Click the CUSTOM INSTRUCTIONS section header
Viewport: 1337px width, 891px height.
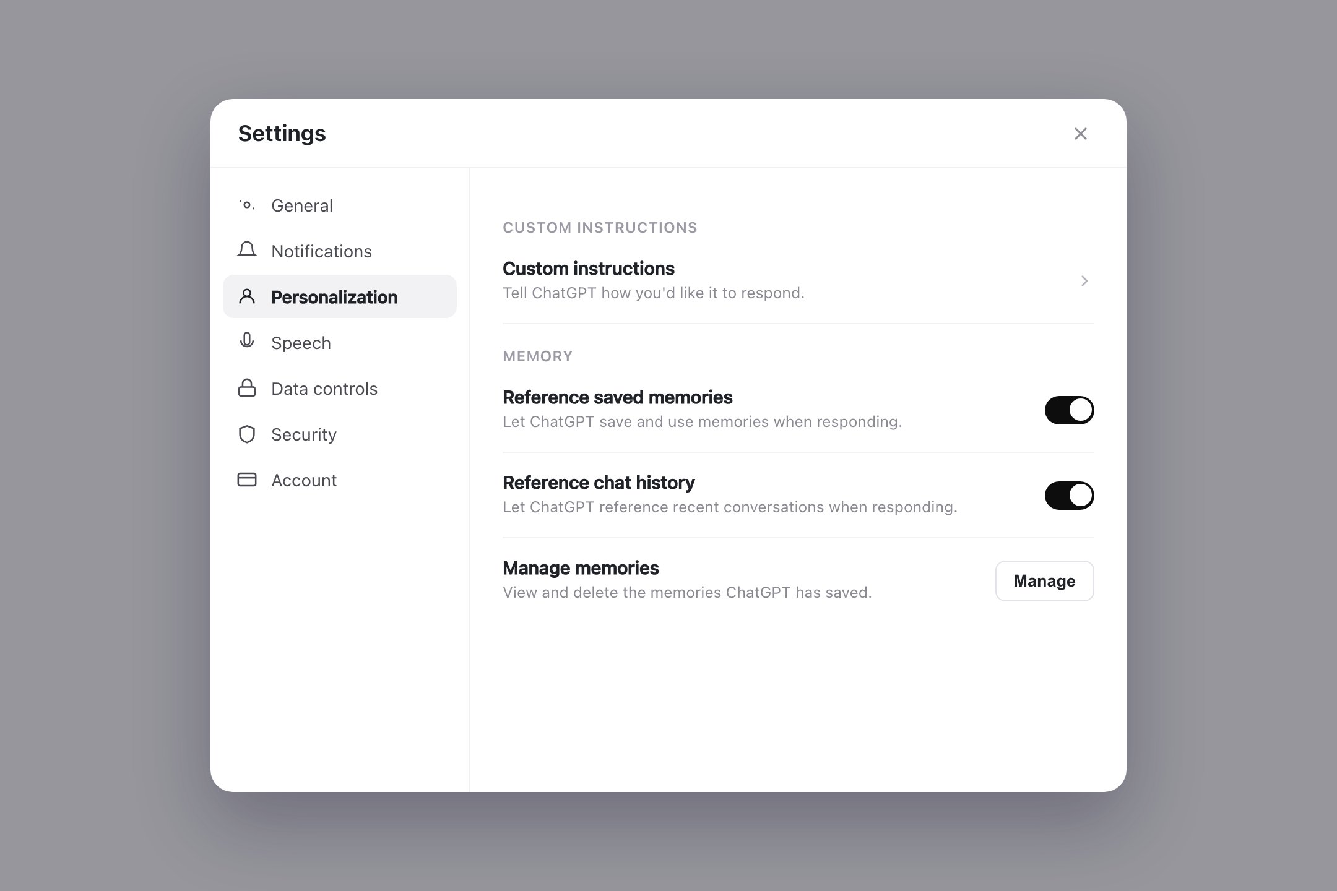click(x=600, y=228)
